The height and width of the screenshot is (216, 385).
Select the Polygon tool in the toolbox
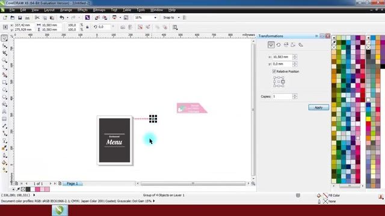coord(4,97)
